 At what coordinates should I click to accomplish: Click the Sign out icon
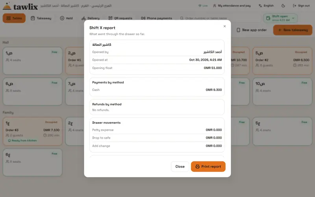tap(295, 6)
